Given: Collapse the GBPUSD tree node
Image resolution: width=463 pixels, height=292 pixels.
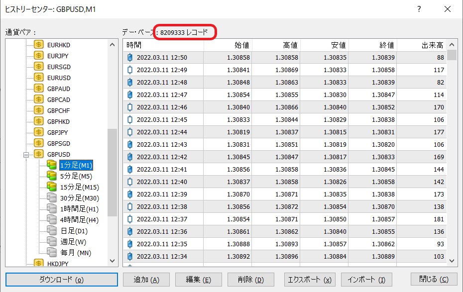Looking at the screenshot, I should [x=26, y=155].
